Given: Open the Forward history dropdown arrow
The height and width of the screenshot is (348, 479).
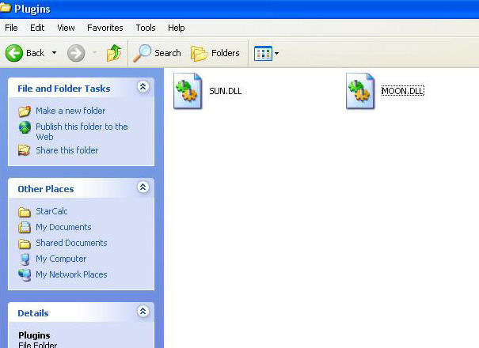Looking at the screenshot, I should coord(95,53).
